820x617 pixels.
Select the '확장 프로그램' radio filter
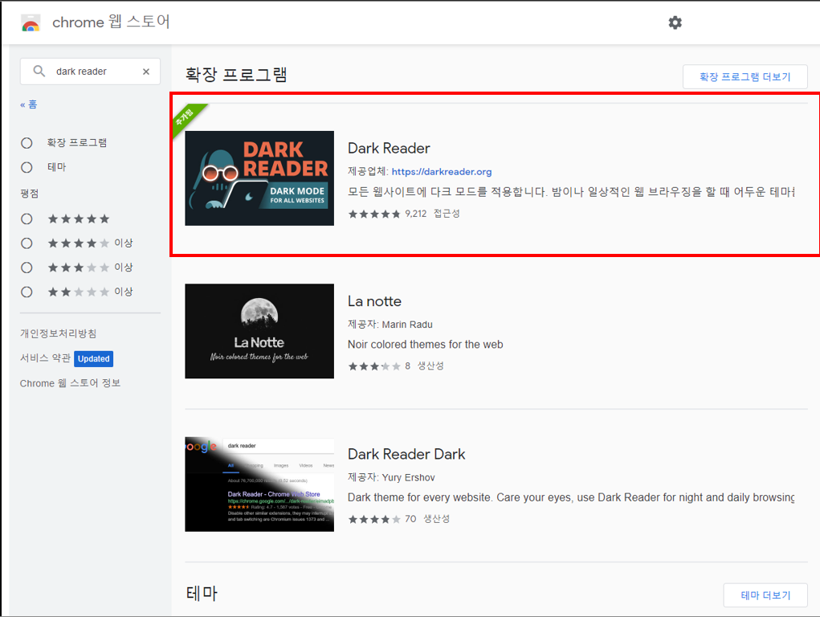27,143
